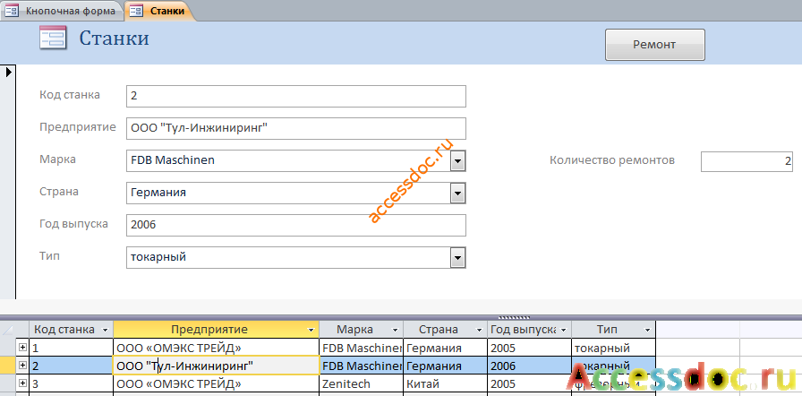Open the Код станка column filter dropdown
This screenshot has width=802, height=396.
pyautogui.click(x=106, y=330)
